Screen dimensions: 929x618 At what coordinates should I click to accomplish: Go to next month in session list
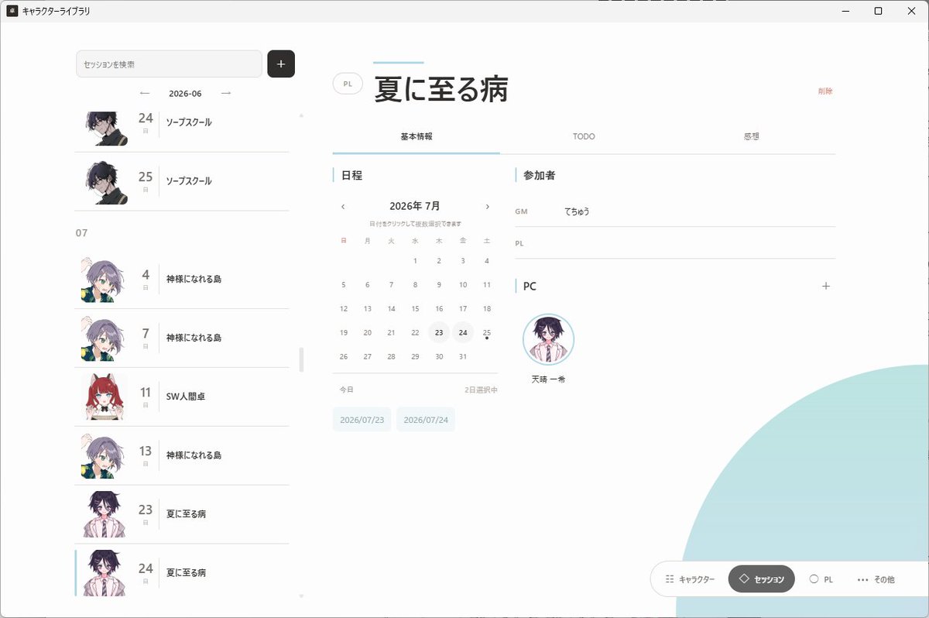225,93
